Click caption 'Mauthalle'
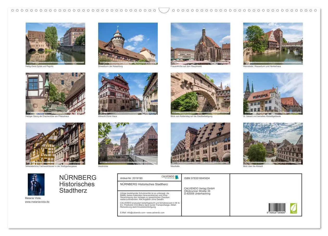Viewport: 328px width, 236px height. click(175, 166)
